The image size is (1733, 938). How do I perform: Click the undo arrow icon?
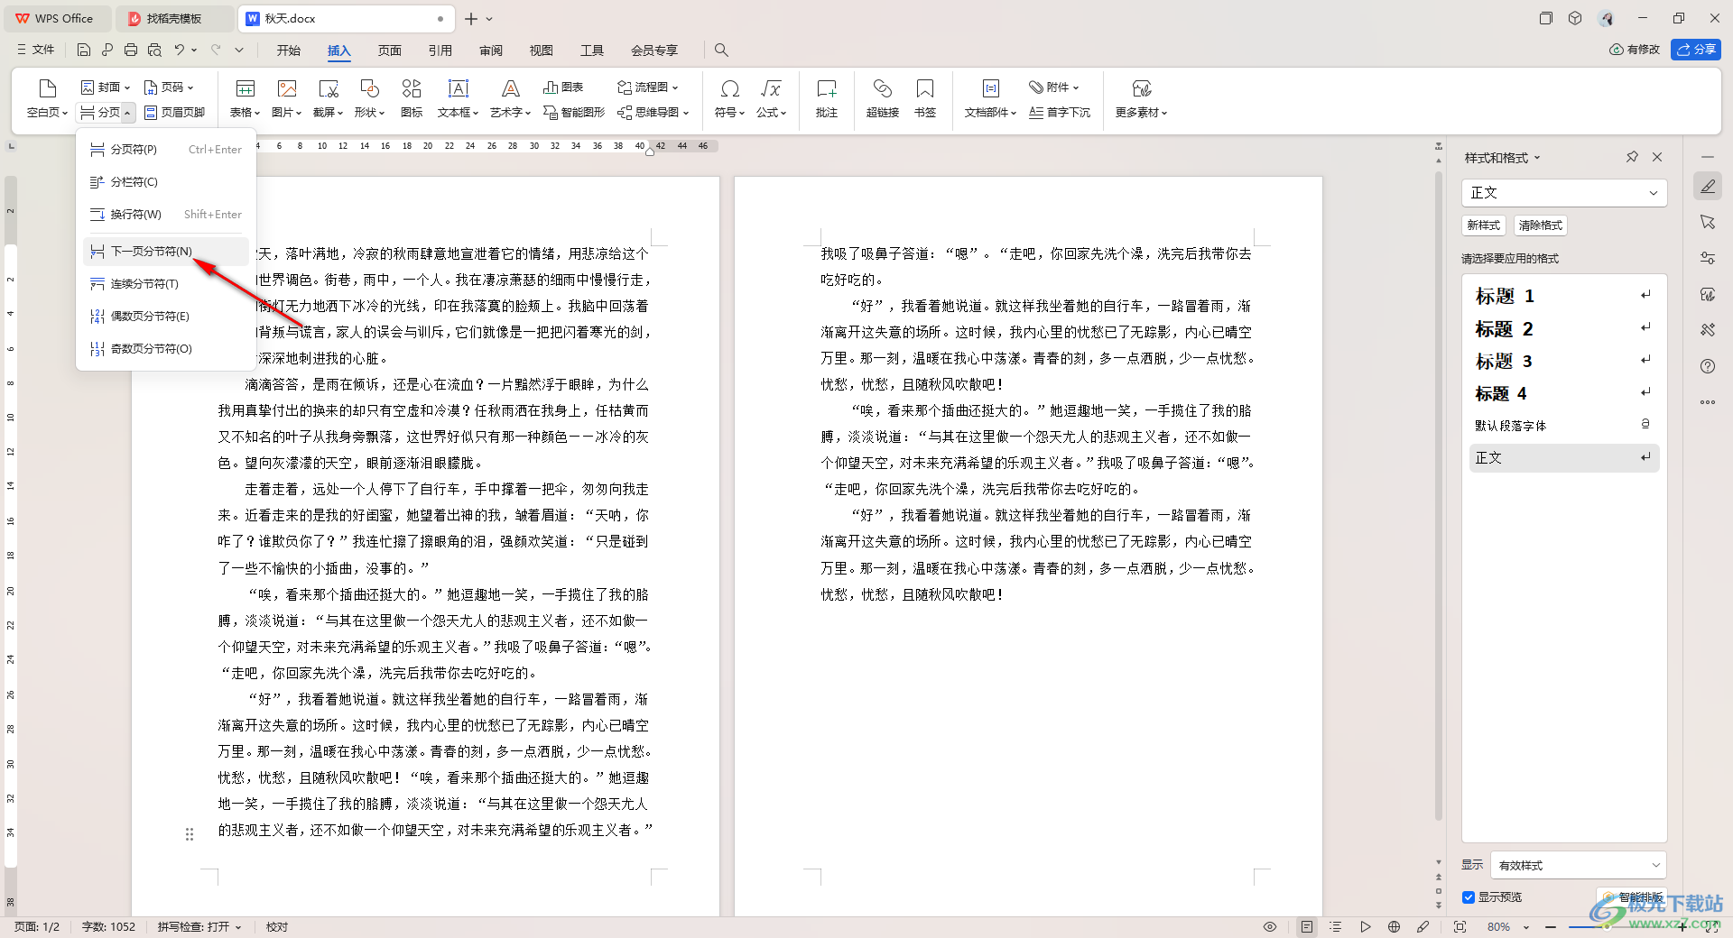180,50
